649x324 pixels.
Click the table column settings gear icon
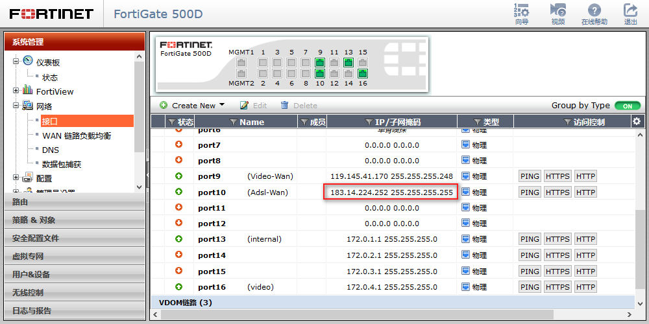[x=637, y=121]
